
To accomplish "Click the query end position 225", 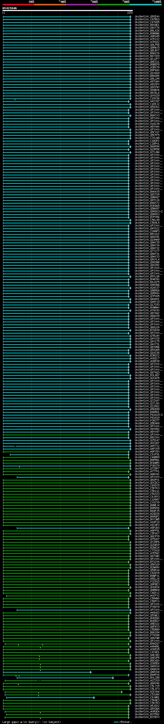I will [129, 13].
